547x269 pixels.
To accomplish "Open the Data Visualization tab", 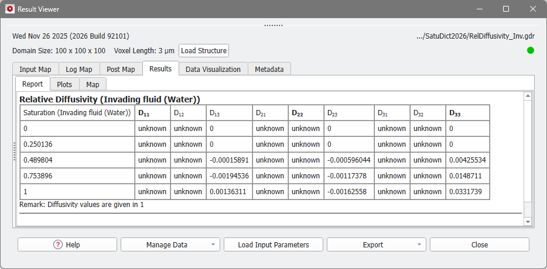I will click(213, 69).
